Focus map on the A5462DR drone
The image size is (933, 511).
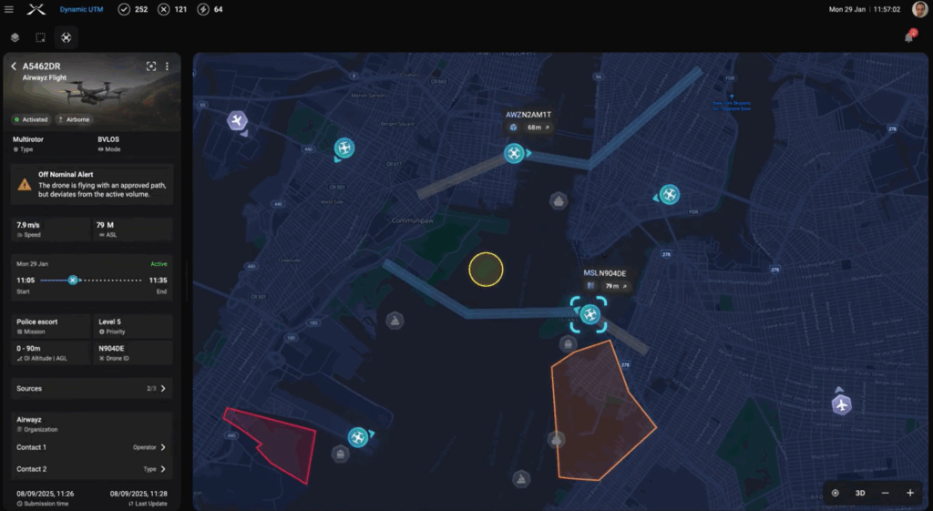click(151, 66)
